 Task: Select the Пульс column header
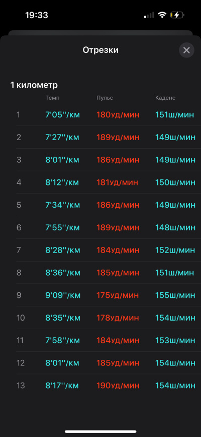tap(105, 98)
